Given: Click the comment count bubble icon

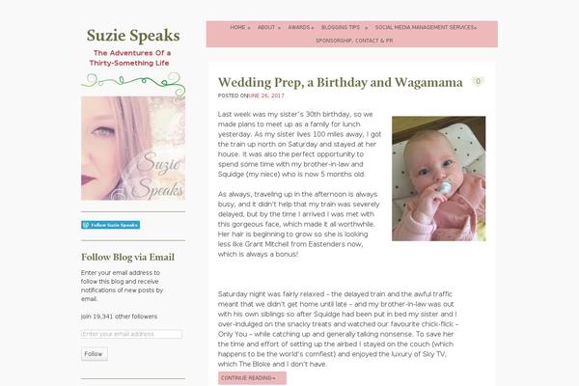Looking at the screenshot, I should coord(478,81).
